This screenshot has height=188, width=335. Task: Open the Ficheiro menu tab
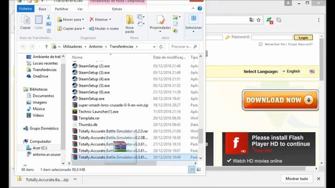(x=26, y=9)
